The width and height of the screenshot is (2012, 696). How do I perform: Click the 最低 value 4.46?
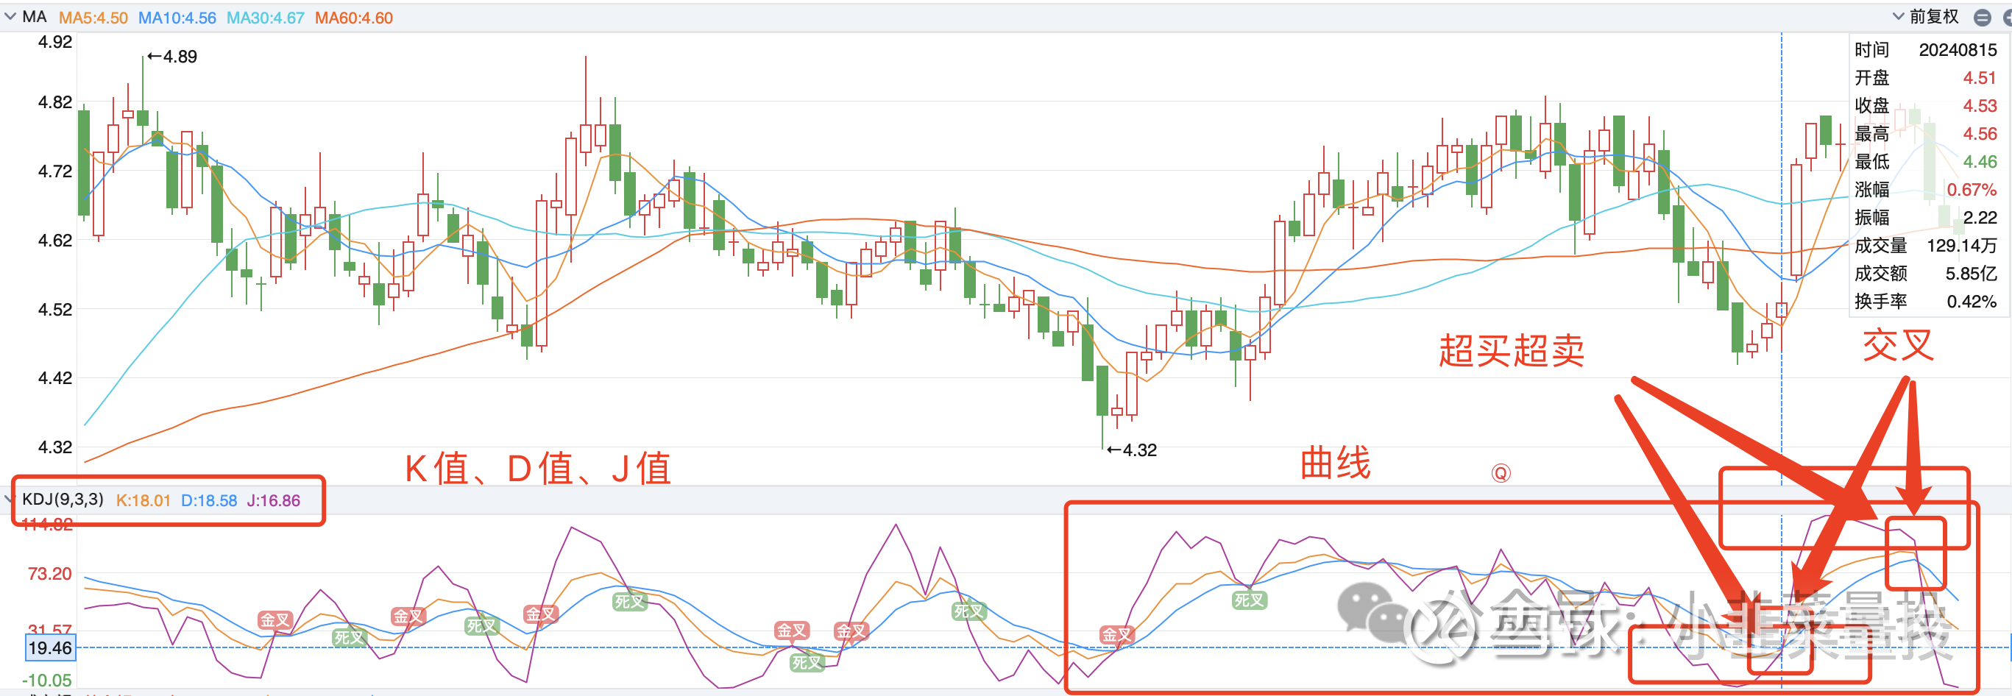click(x=1979, y=162)
